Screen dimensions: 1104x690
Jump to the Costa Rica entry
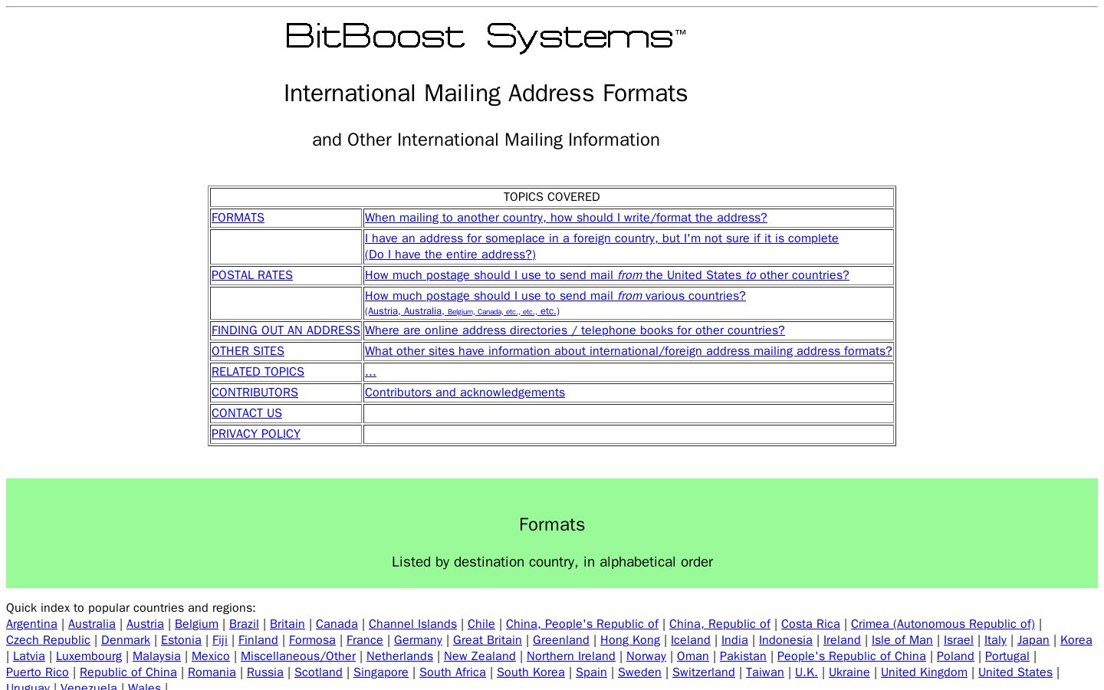pos(810,624)
